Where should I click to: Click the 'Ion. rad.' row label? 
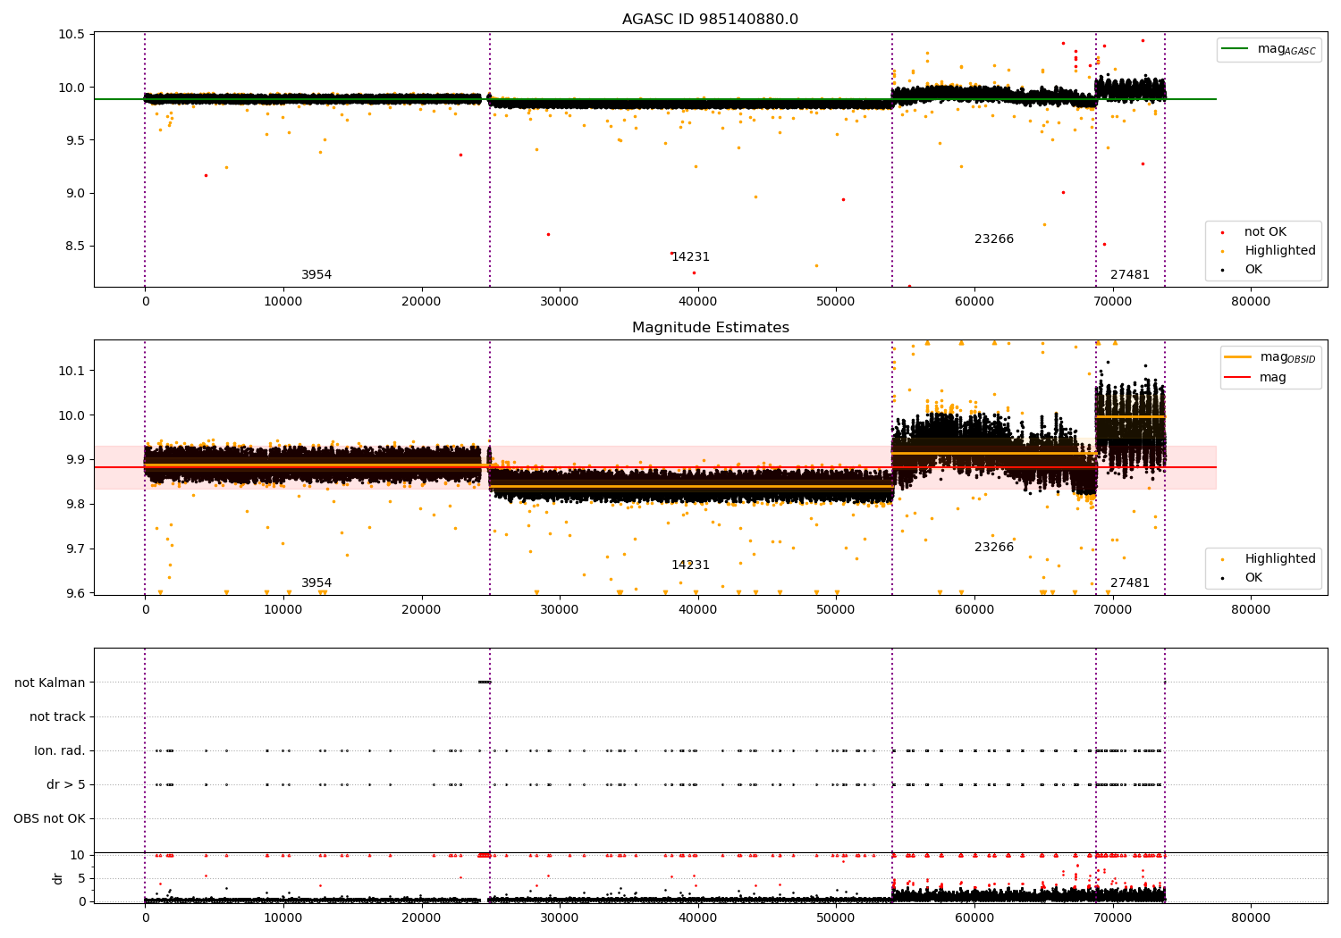60,750
